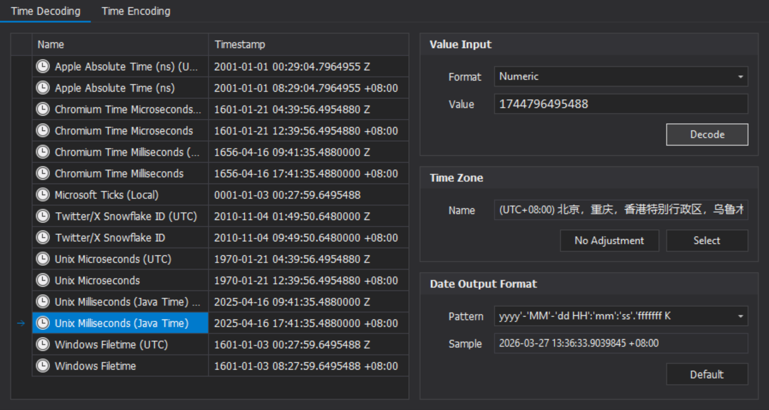
Task: Click the Value input field
Action: (621, 104)
